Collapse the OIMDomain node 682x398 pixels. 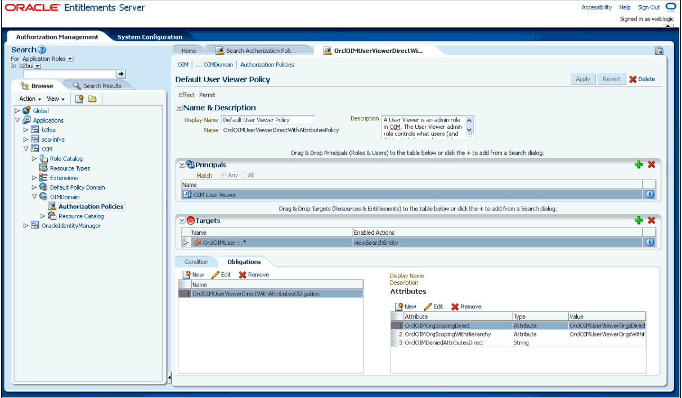click(34, 197)
